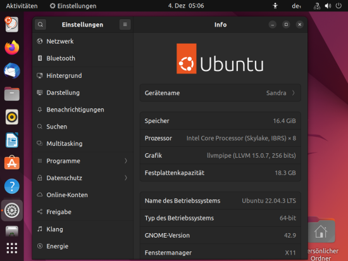
Task: Click the Festplattenkapazität 18.3 GB row
Action: (x=220, y=173)
